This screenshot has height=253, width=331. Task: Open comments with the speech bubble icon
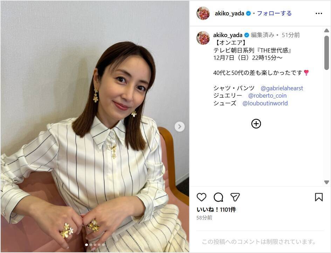click(218, 197)
